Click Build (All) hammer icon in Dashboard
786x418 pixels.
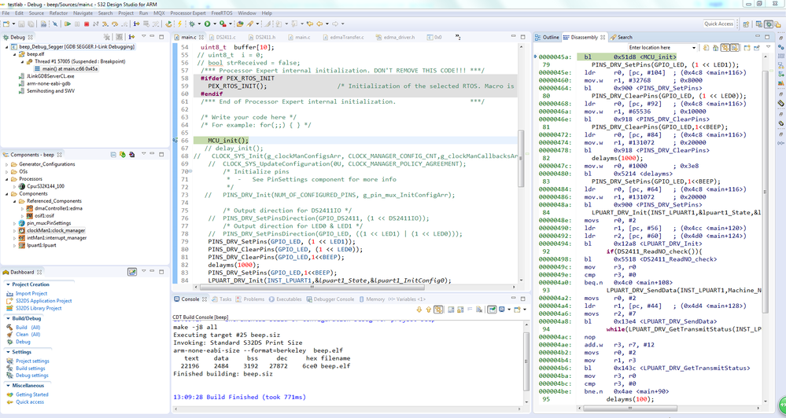click(x=9, y=328)
